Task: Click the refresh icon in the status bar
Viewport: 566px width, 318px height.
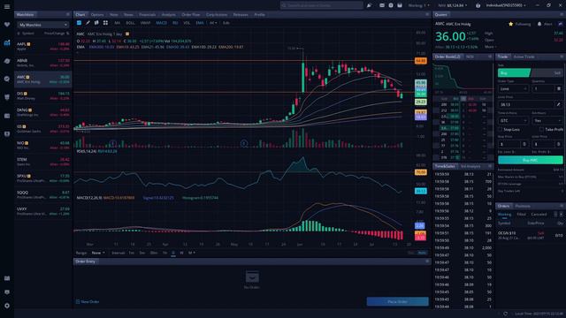Action: coord(505,314)
